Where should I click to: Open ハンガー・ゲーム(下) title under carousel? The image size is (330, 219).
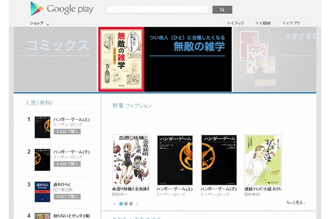[x=219, y=189]
